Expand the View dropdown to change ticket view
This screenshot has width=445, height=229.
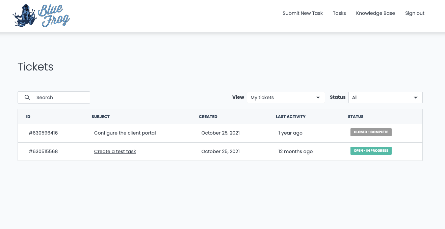coord(286,97)
